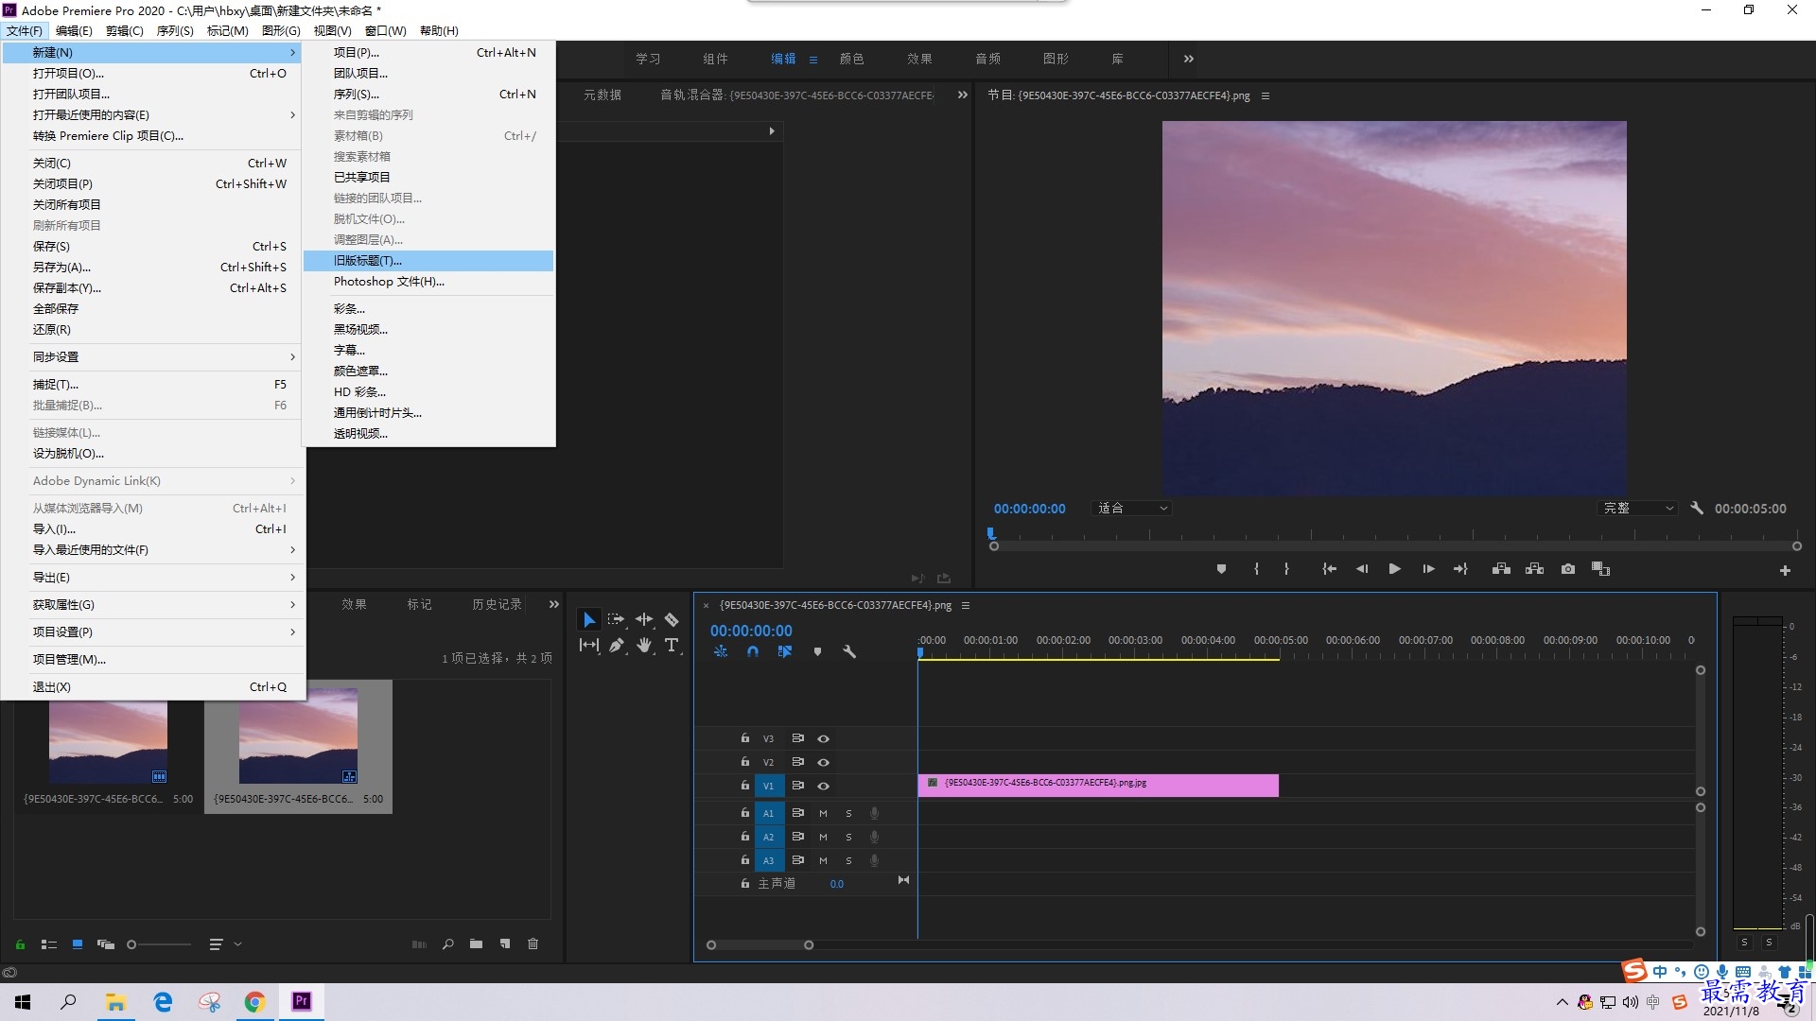
Task: Export frame with the camera icon
Action: 1568,569
